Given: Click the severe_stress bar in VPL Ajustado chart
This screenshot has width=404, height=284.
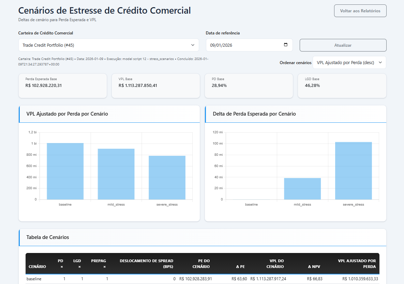Looking at the screenshot, I should [x=167, y=178].
